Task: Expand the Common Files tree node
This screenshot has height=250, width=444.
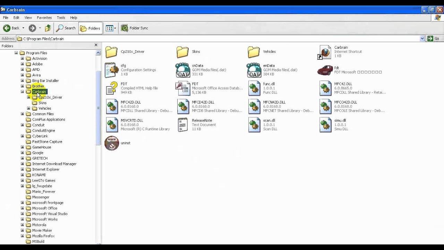Action: point(23,114)
